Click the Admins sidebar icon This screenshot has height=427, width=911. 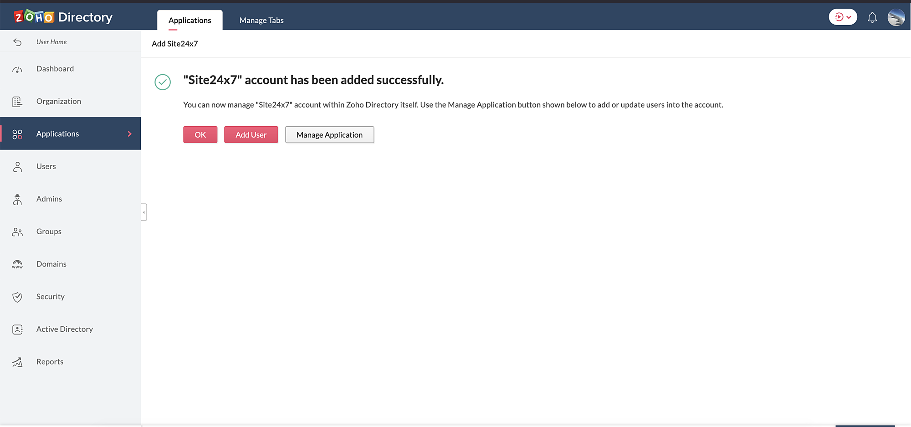click(x=17, y=200)
